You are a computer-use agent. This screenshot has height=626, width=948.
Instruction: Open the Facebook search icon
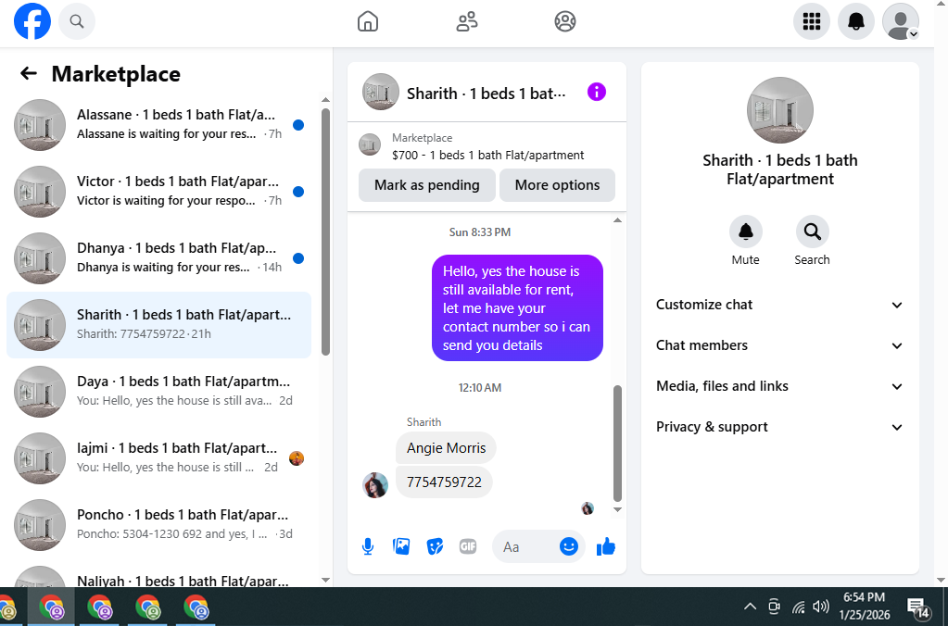76,21
